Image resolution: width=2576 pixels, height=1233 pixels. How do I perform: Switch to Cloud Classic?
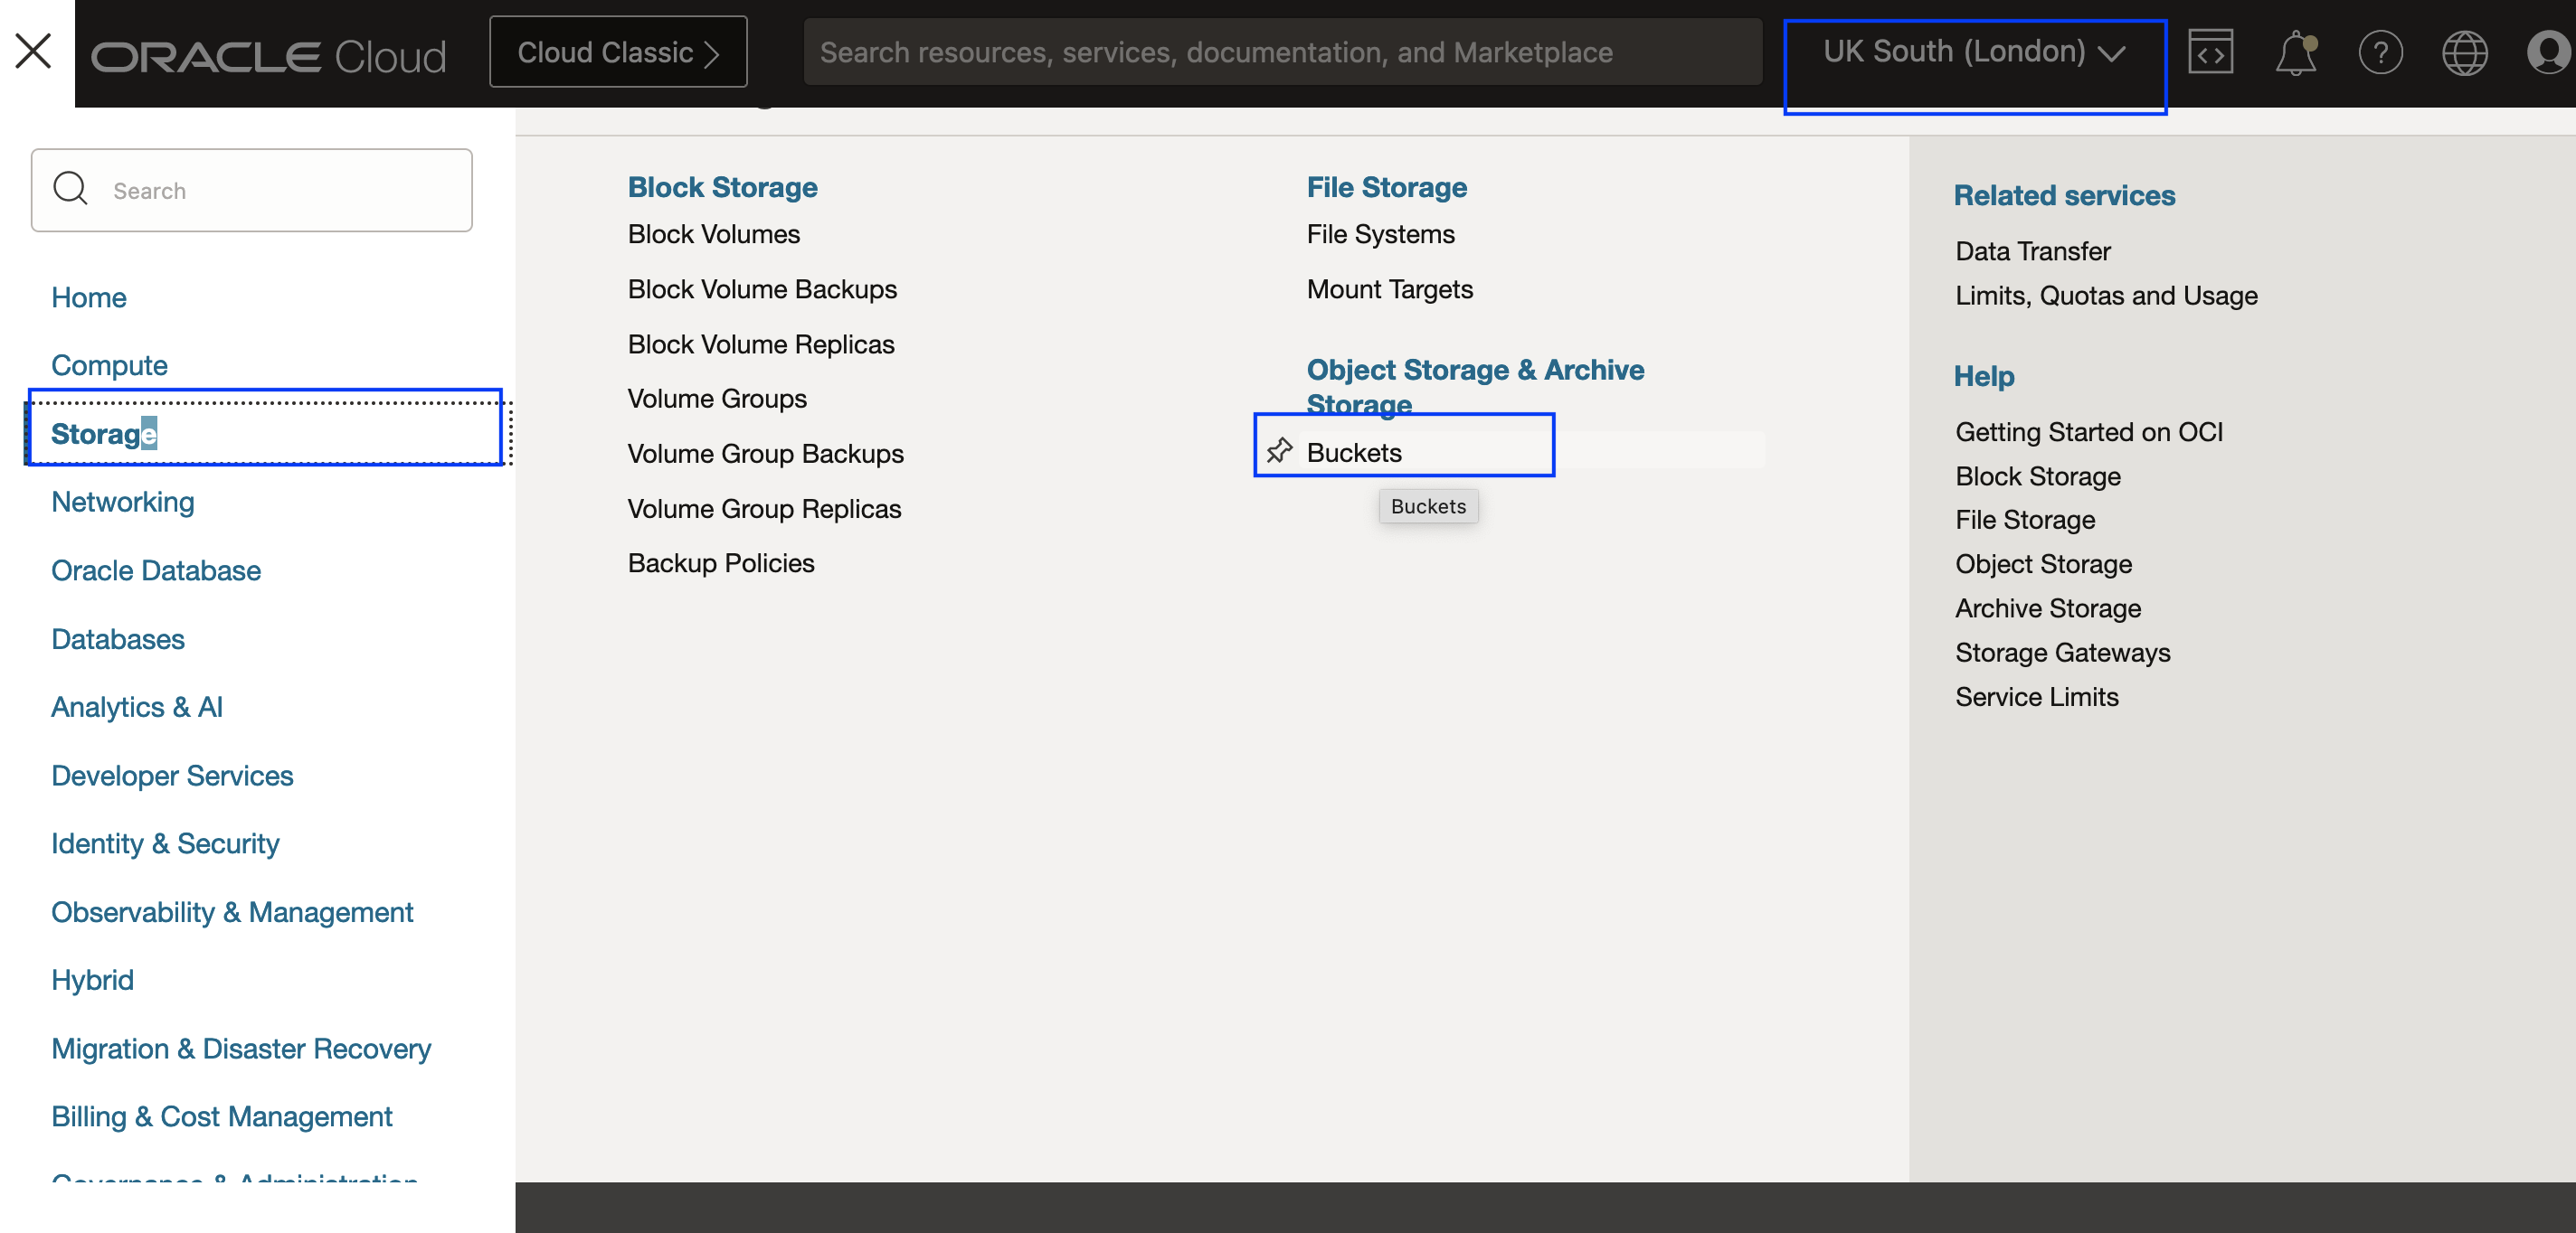(618, 52)
